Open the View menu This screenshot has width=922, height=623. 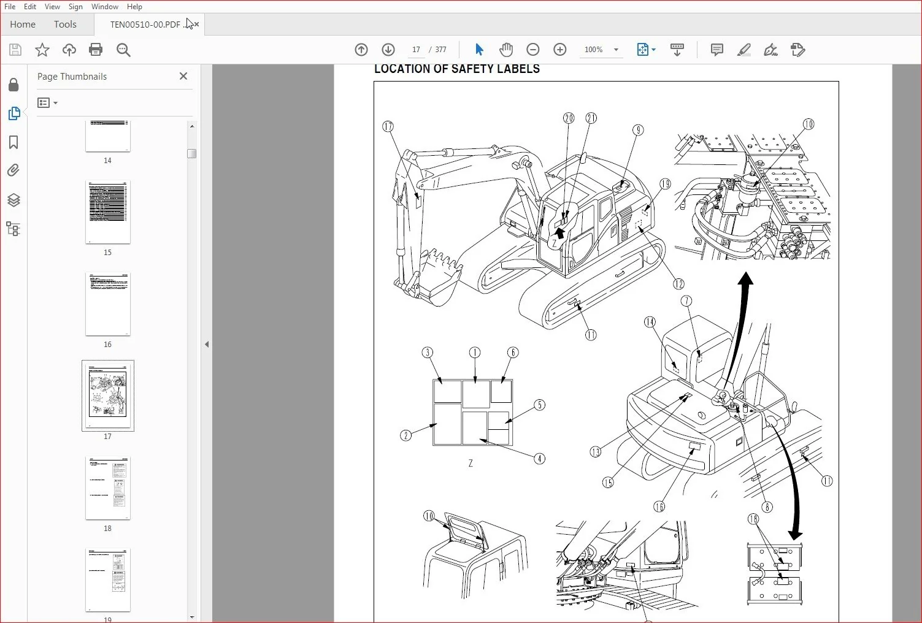[x=52, y=7]
